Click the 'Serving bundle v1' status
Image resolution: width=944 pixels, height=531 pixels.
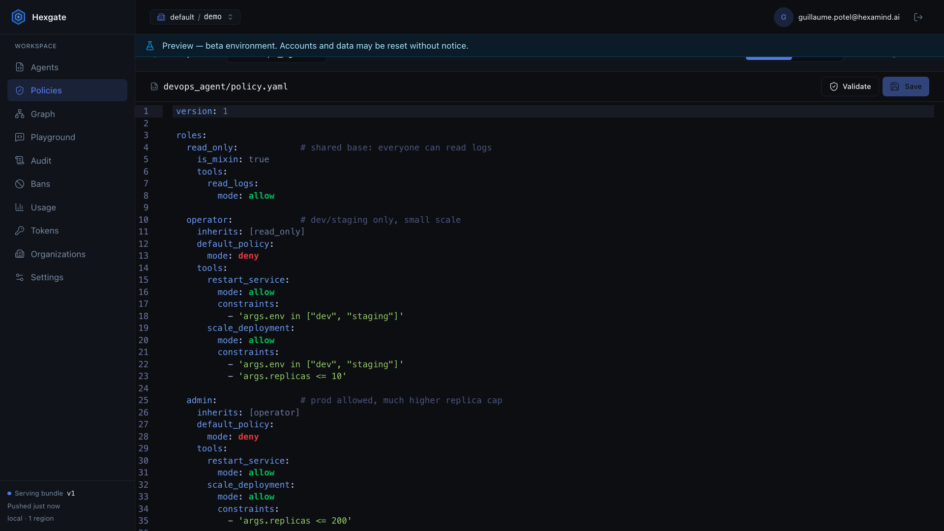(41, 493)
